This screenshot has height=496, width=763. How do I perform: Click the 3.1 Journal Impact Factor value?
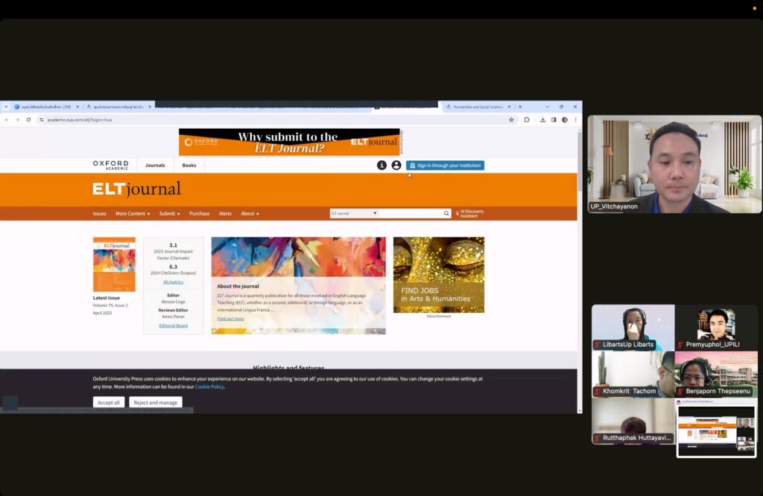173,245
